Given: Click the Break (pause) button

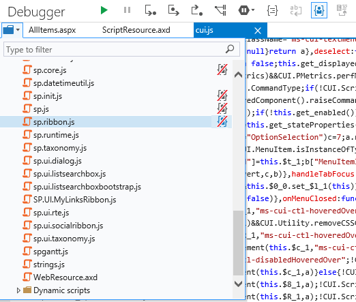Looking at the screenshot, I should (x=127, y=10).
